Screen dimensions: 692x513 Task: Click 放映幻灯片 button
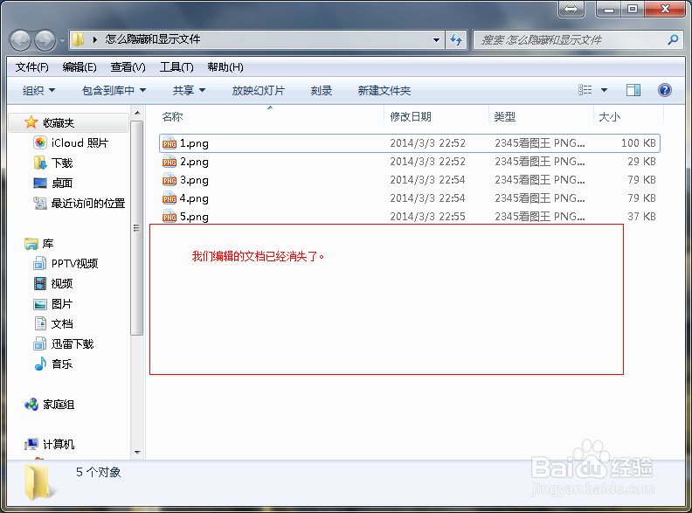pyautogui.click(x=258, y=91)
